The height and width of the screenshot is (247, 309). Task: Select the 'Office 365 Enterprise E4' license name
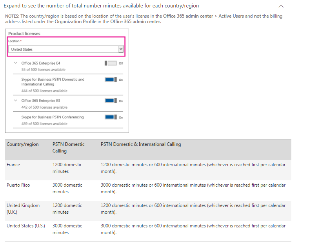[x=41, y=63]
